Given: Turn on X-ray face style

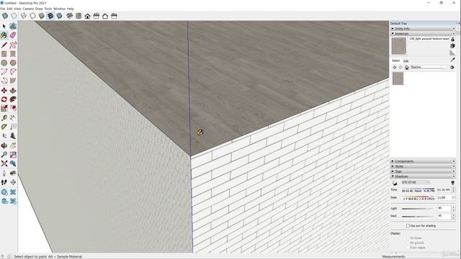Looking at the screenshot, I should click(x=5, y=16).
